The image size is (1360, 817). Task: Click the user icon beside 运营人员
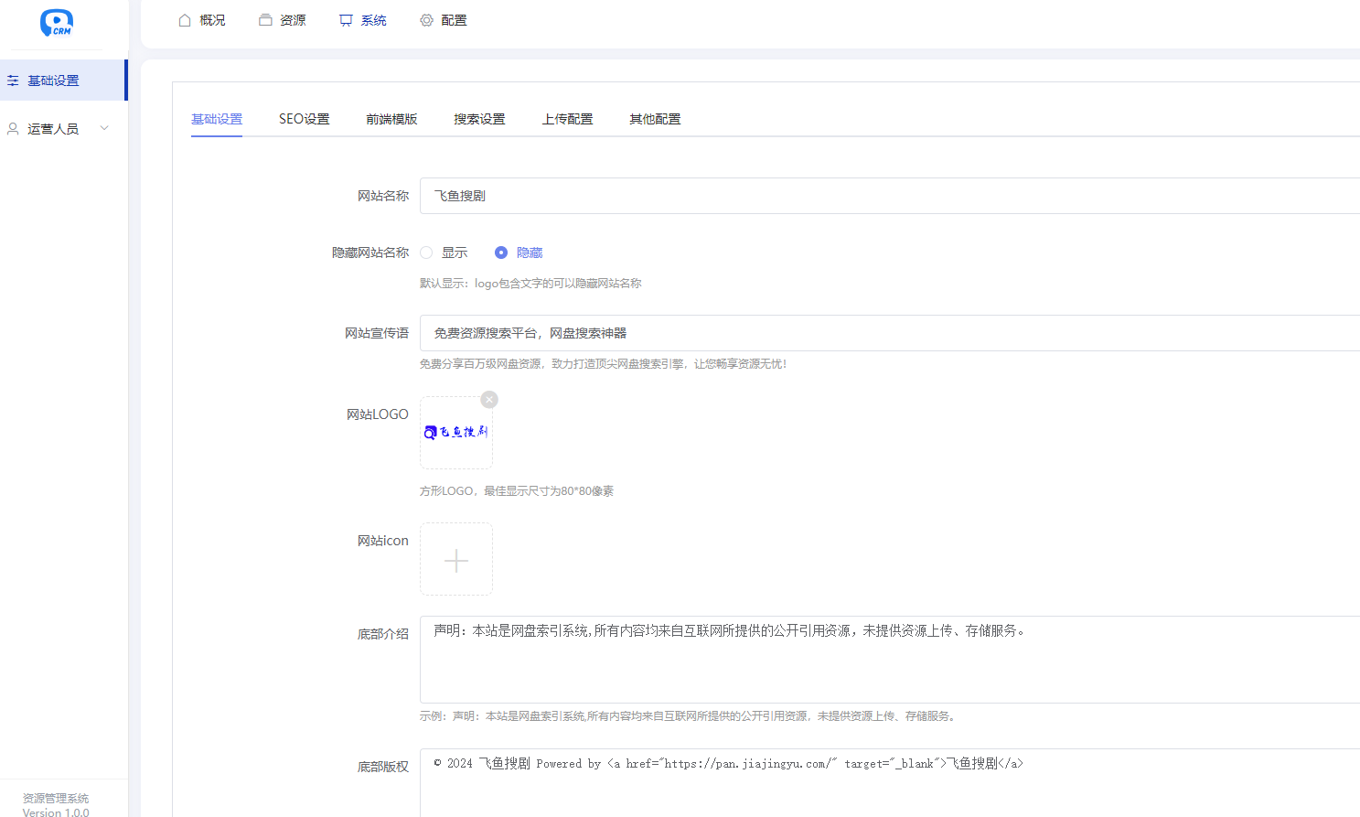(13, 129)
